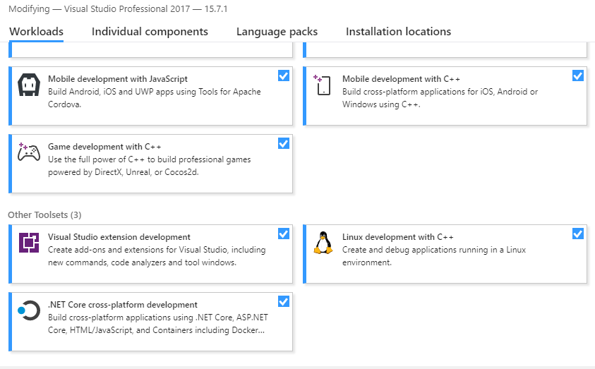
Task: Select the Game development with C++ title
Action: (x=104, y=147)
